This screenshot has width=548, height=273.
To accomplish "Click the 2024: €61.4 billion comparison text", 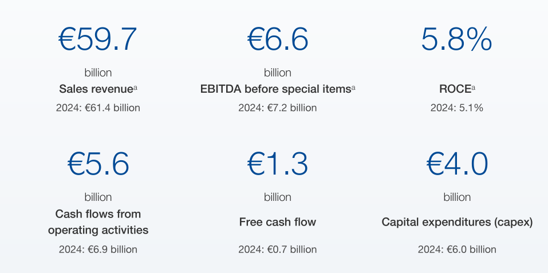I will [98, 108].
